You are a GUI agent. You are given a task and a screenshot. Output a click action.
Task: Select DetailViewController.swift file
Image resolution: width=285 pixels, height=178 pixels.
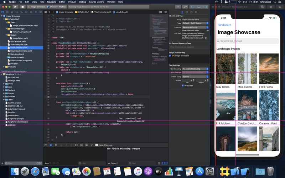coord(21,51)
